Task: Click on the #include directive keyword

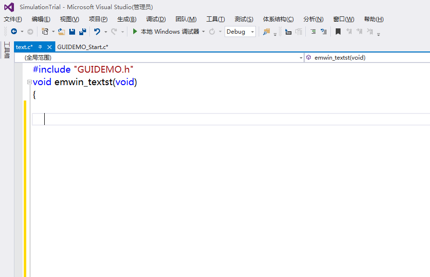Action: (51, 69)
